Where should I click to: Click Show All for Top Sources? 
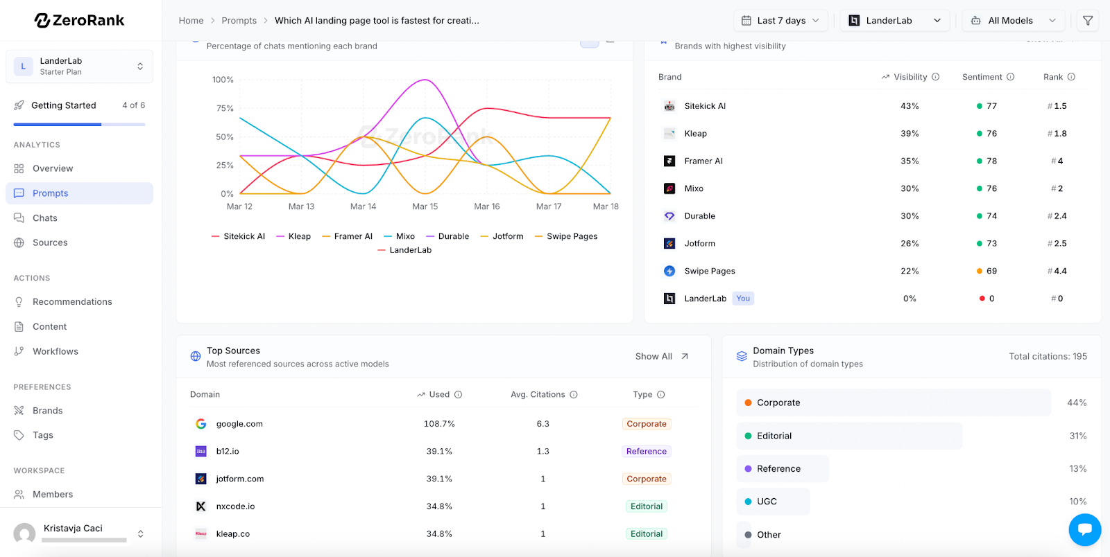point(662,357)
